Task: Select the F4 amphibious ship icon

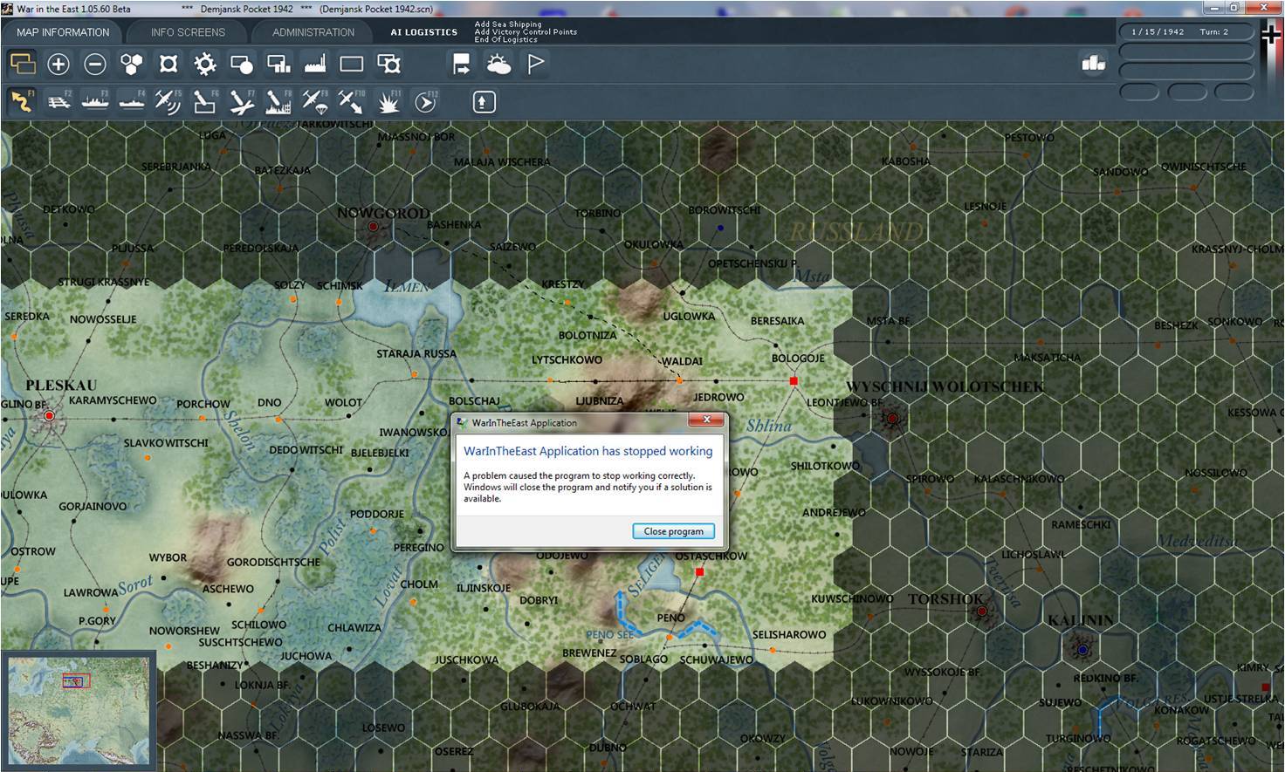Action: [x=132, y=102]
